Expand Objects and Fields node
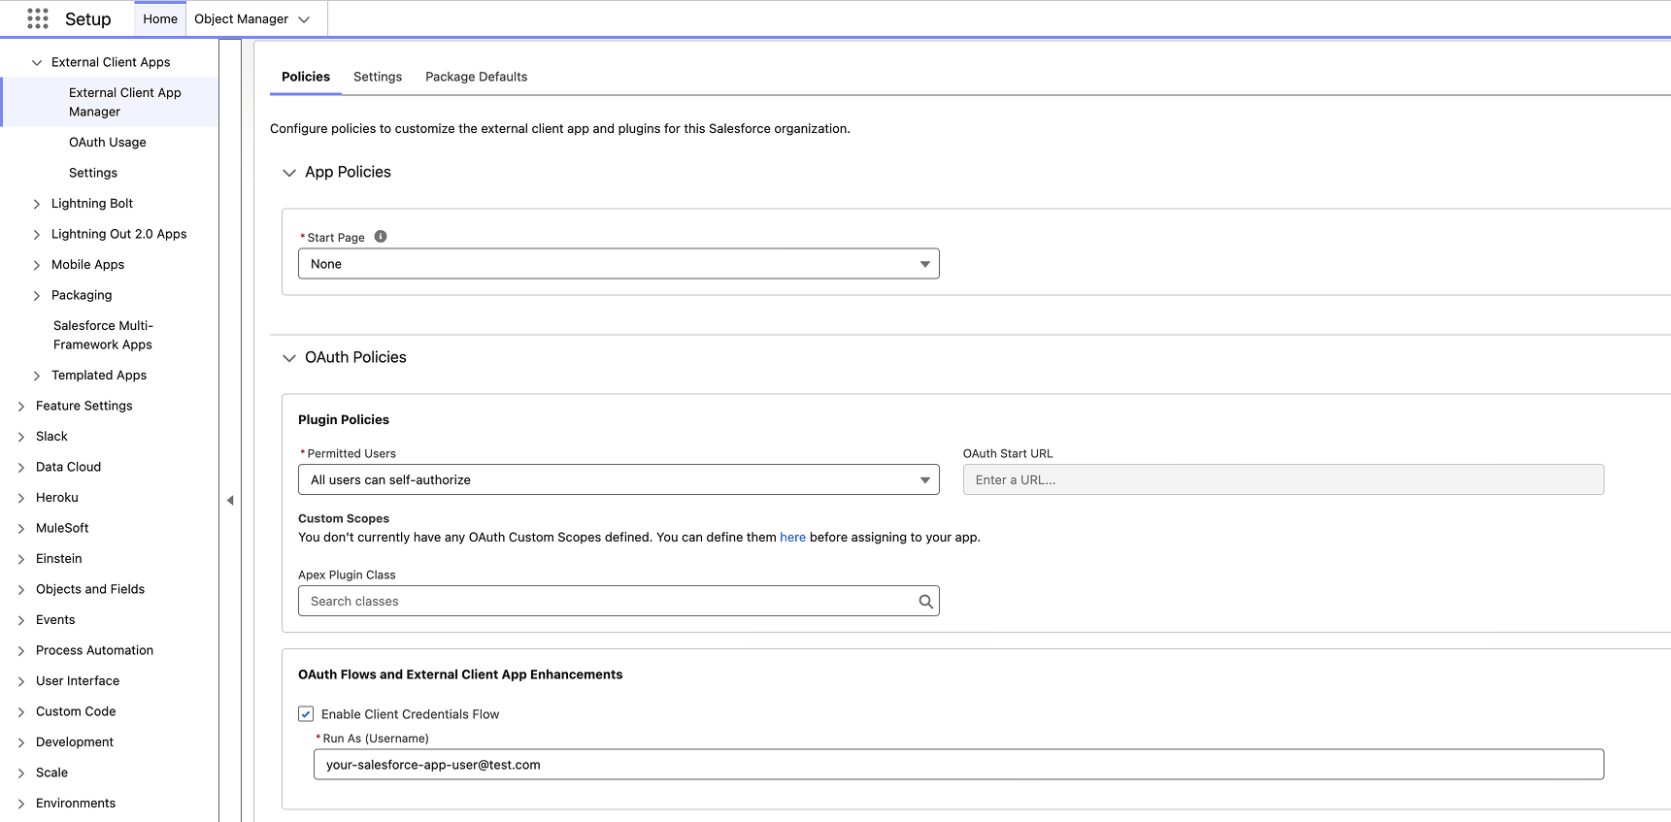This screenshot has height=822, width=1671. pyautogui.click(x=21, y=590)
